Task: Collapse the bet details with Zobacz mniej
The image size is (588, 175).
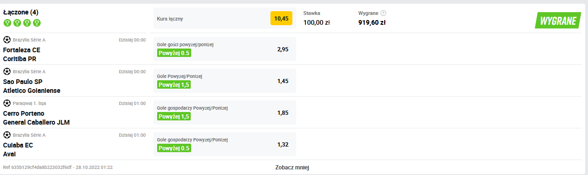Action: [292, 167]
